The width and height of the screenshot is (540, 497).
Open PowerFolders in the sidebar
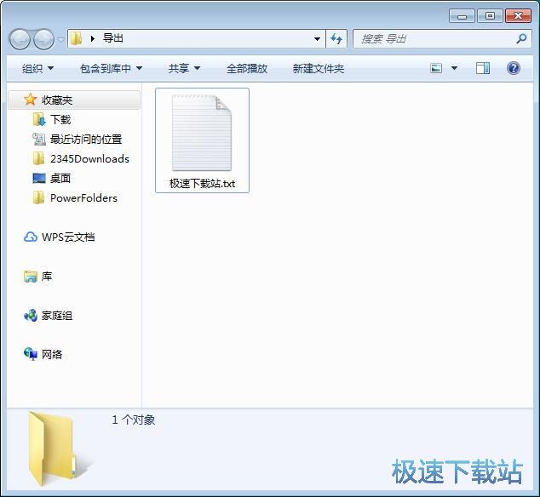[83, 198]
